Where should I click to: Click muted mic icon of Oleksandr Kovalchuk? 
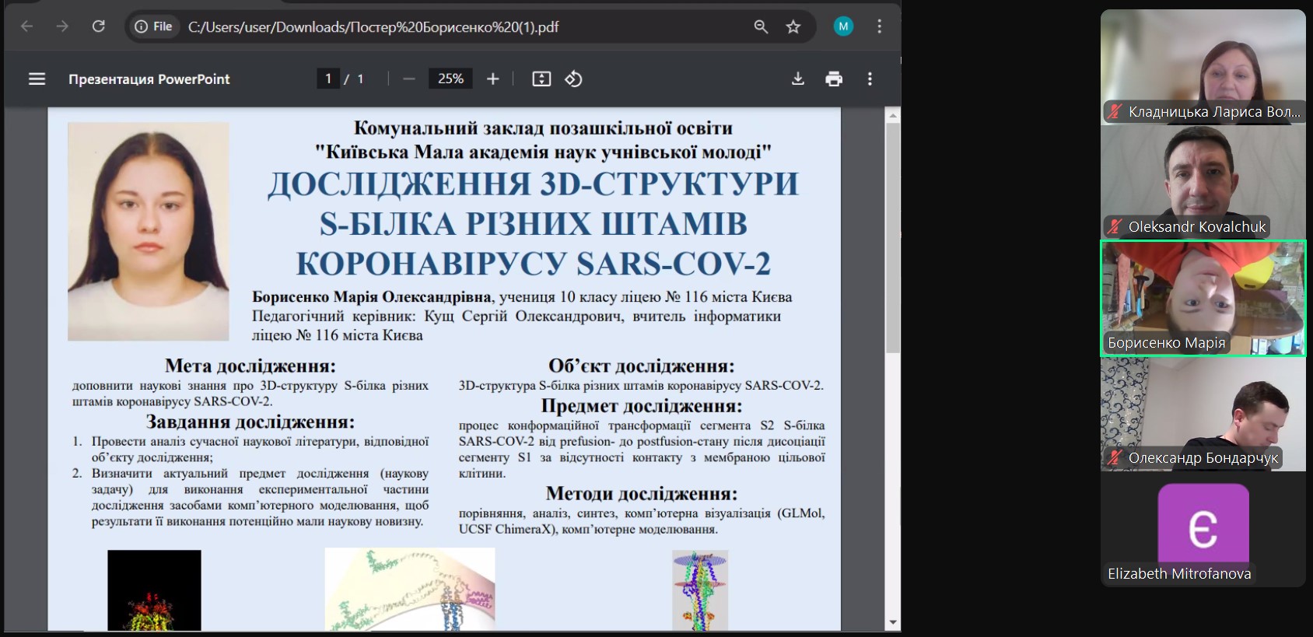pos(1115,226)
